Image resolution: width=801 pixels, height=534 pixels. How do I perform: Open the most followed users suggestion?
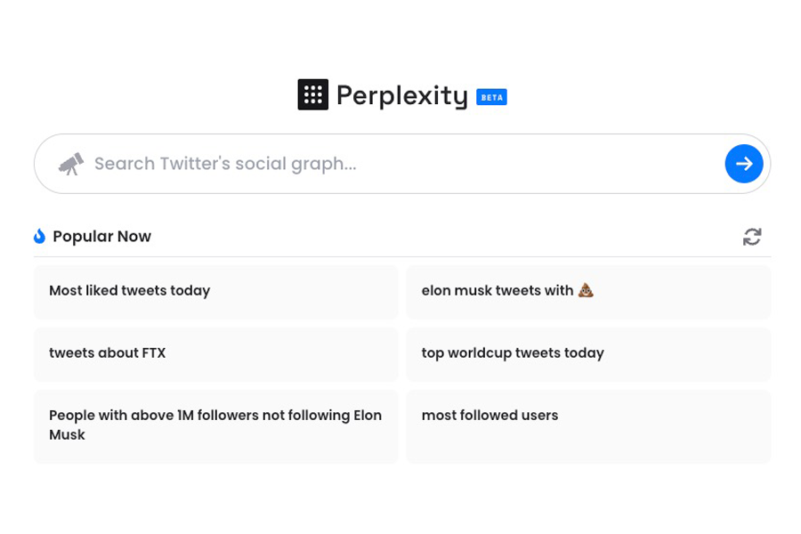tap(588, 426)
